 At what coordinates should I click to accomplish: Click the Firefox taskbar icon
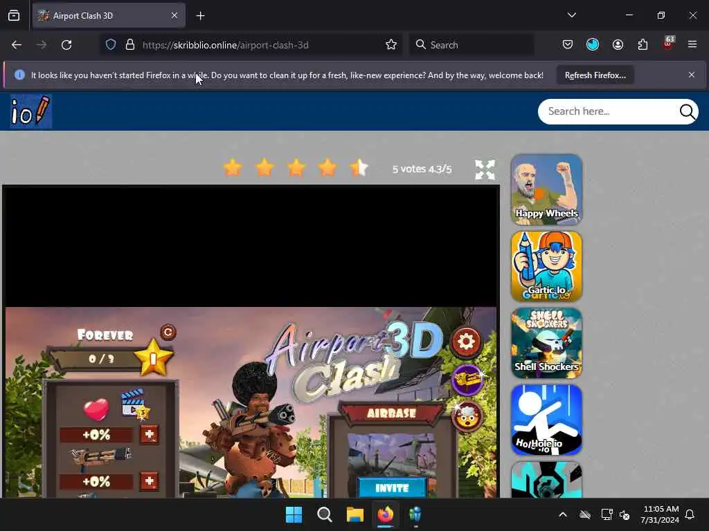(385, 514)
